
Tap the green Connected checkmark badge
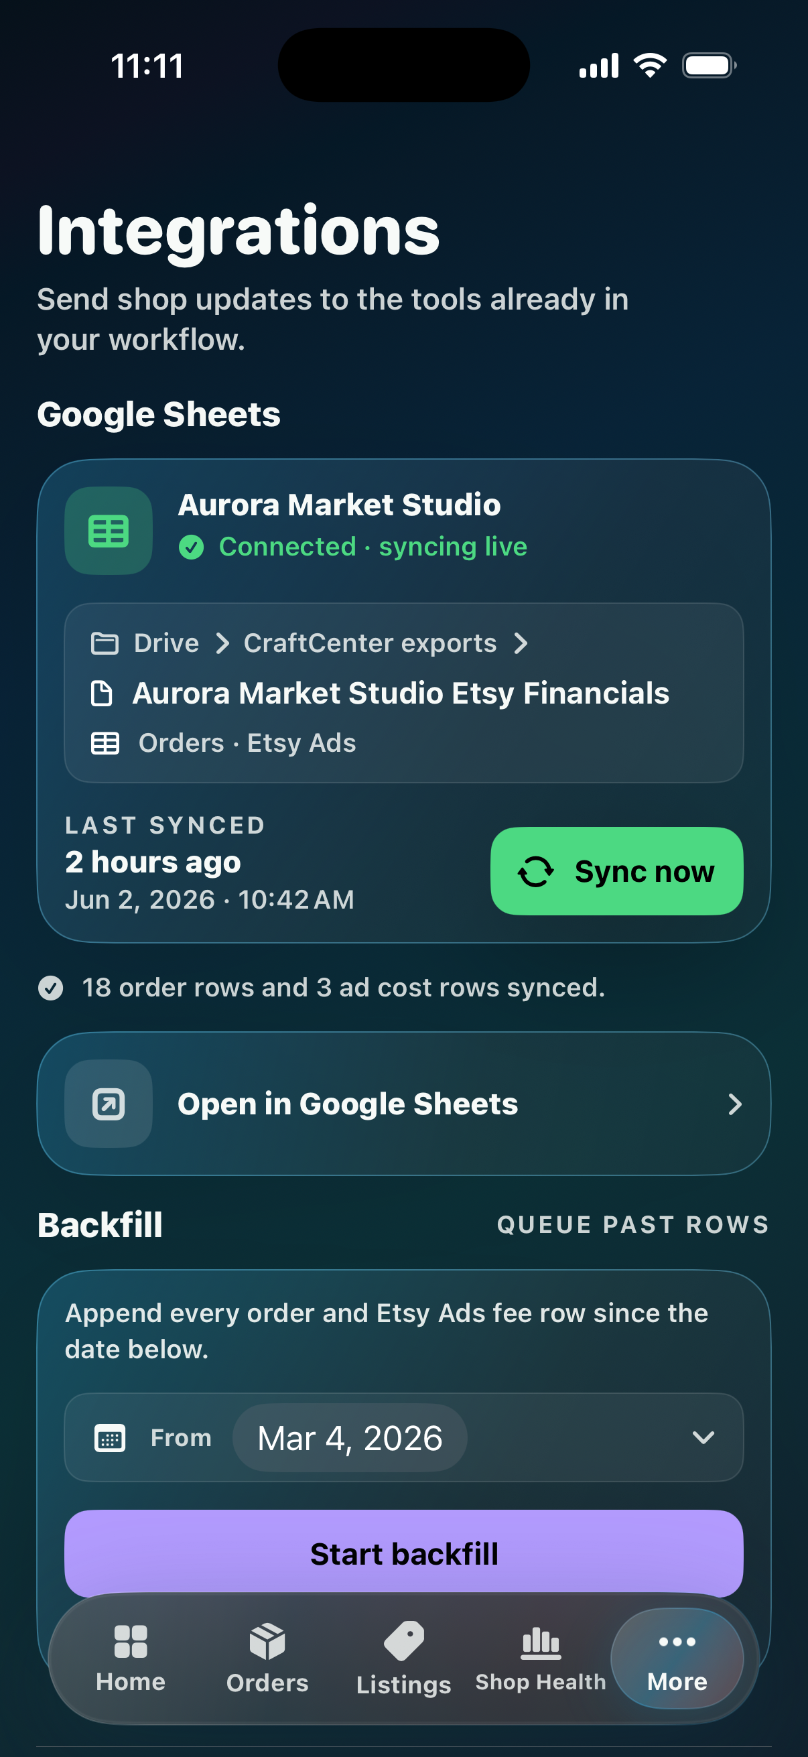191,547
